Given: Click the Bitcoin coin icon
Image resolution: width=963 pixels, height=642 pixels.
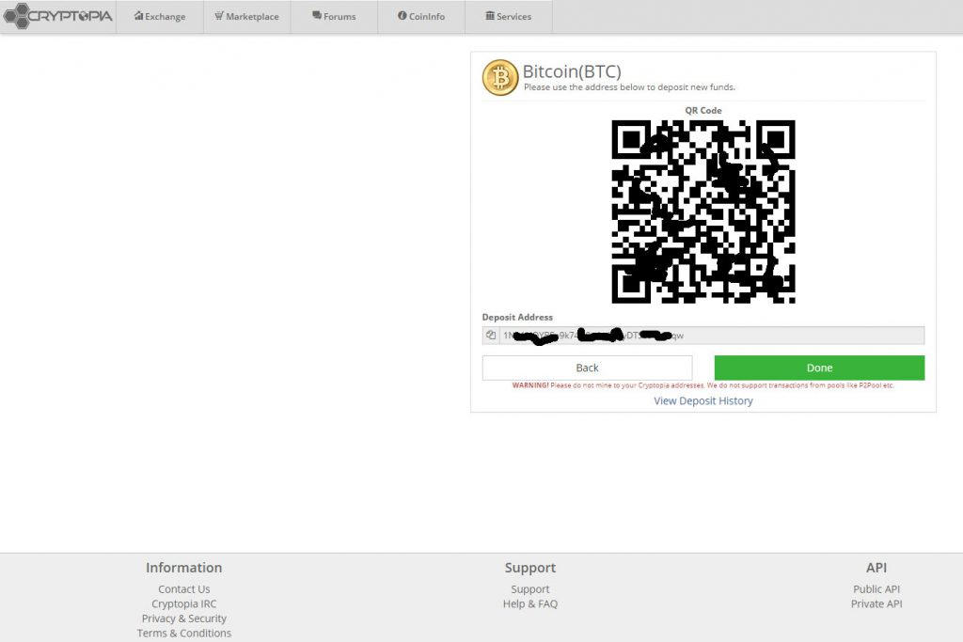Looking at the screenshot, I should point(500,78).
